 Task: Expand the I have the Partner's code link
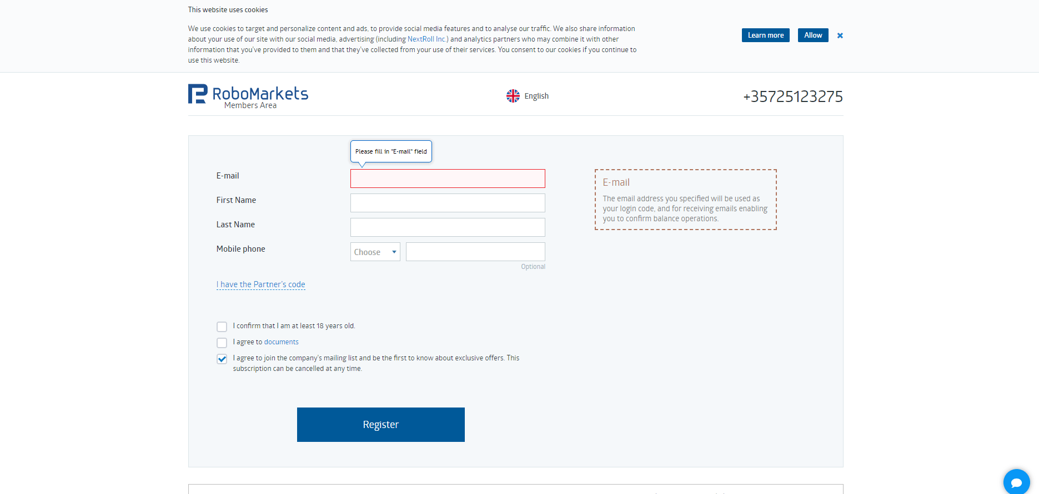261,284
